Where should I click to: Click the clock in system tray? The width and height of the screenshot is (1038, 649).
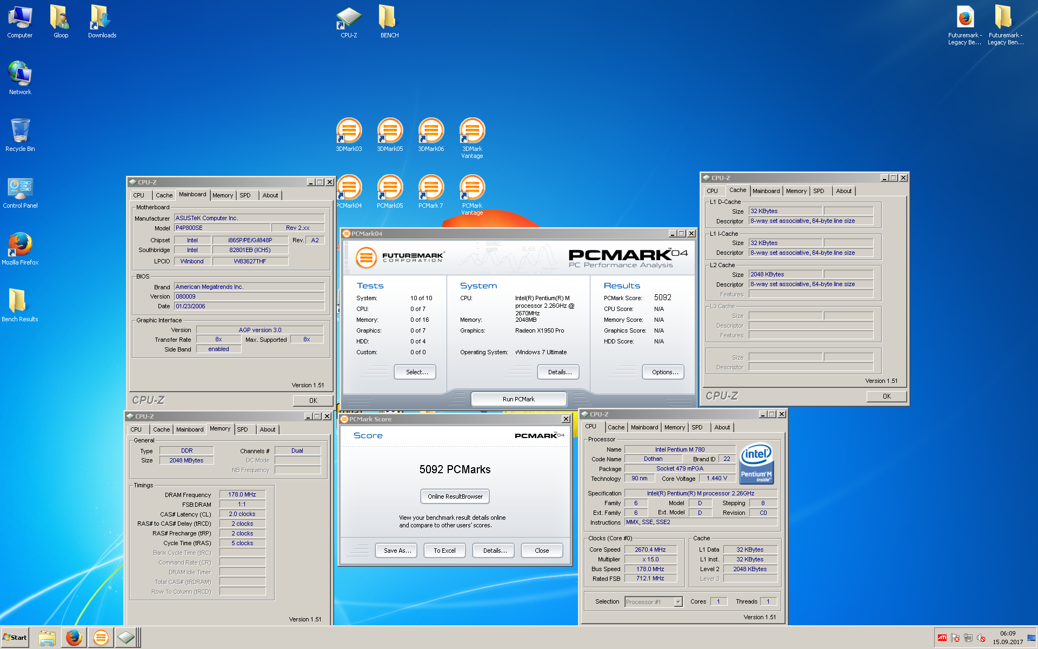pyautogui.click(x=1008, y=638)
